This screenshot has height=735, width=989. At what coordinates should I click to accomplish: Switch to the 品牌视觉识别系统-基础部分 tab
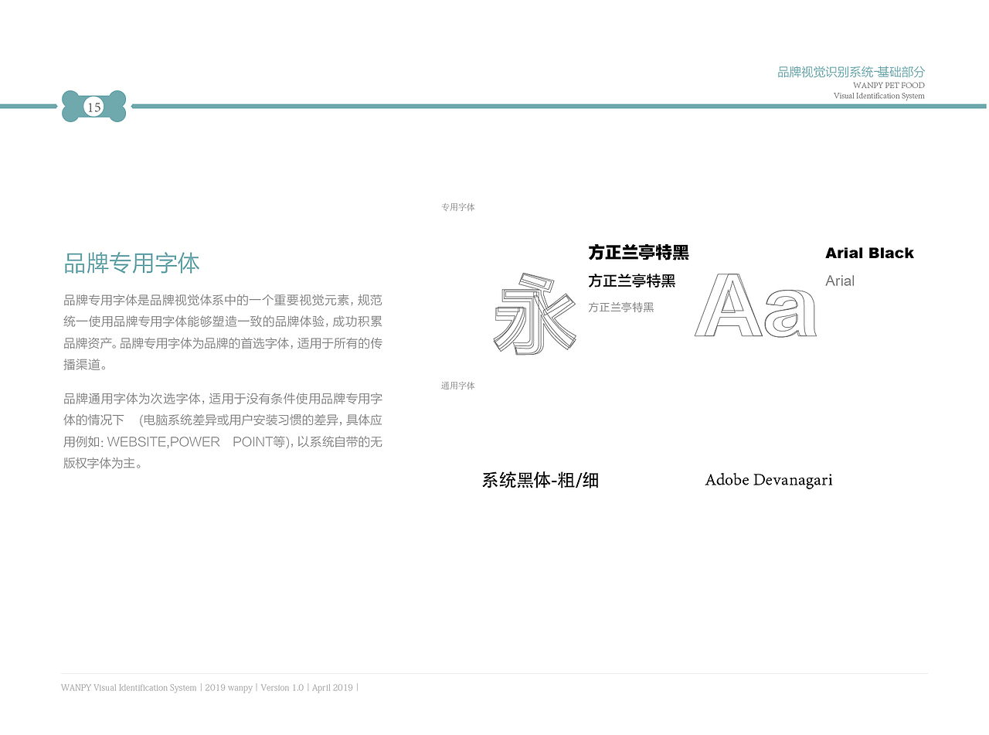(x=851, y=71)
